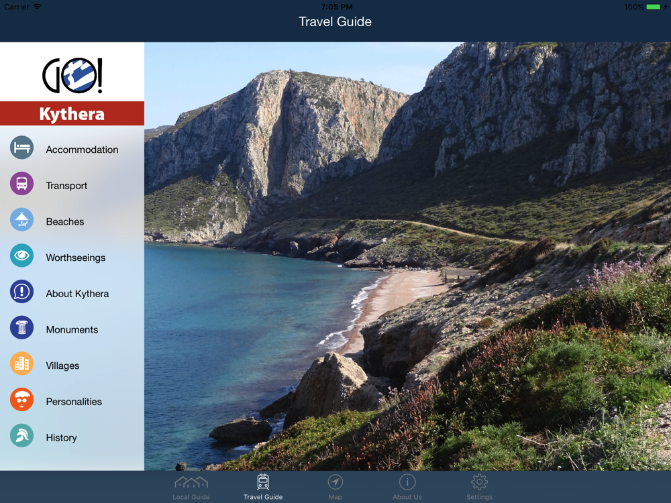Choose the Monuments label
This screenshot has height=503, width=671.
[x=72, y=330]
